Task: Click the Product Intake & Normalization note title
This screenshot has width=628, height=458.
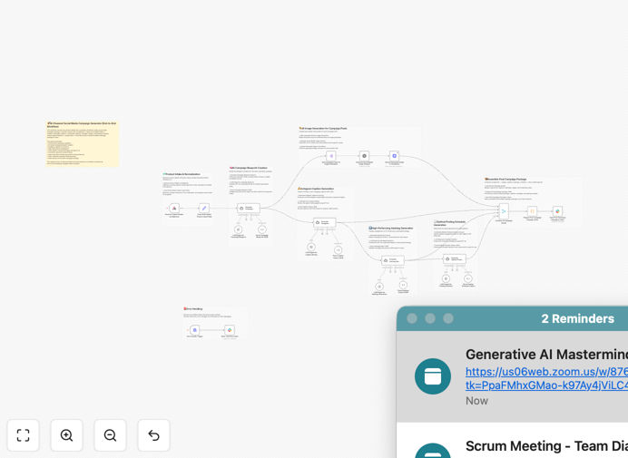Action: [x=182, y=174]
